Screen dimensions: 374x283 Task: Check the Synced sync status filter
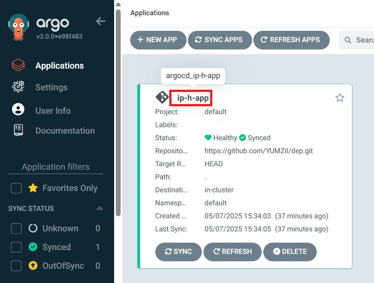(x=16, y=247)
